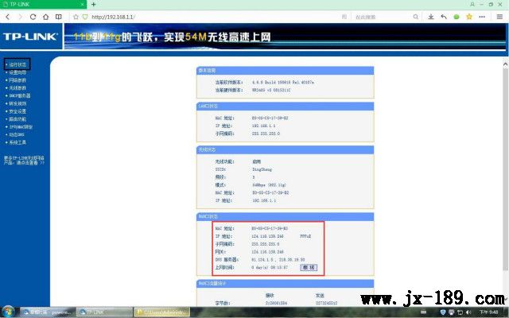
Task: Open the yellow star favorites icon
Action: [x=469, y=17]
